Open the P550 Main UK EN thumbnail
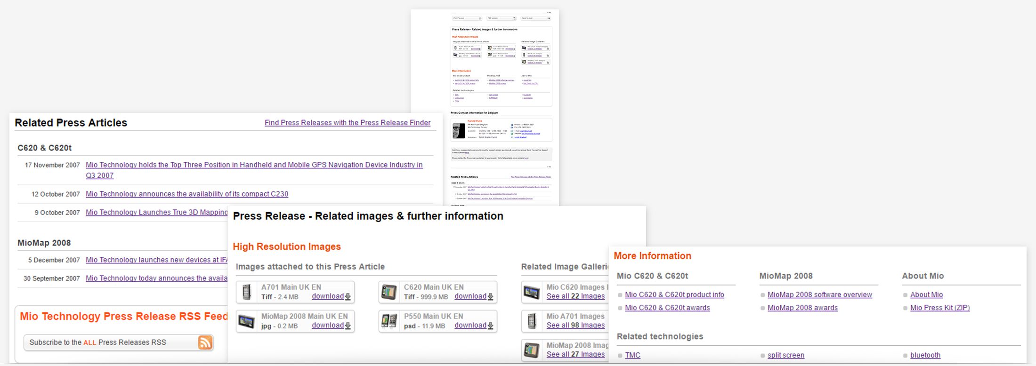The height and width of the screenshot is (366, 1036). click(389, 321)
